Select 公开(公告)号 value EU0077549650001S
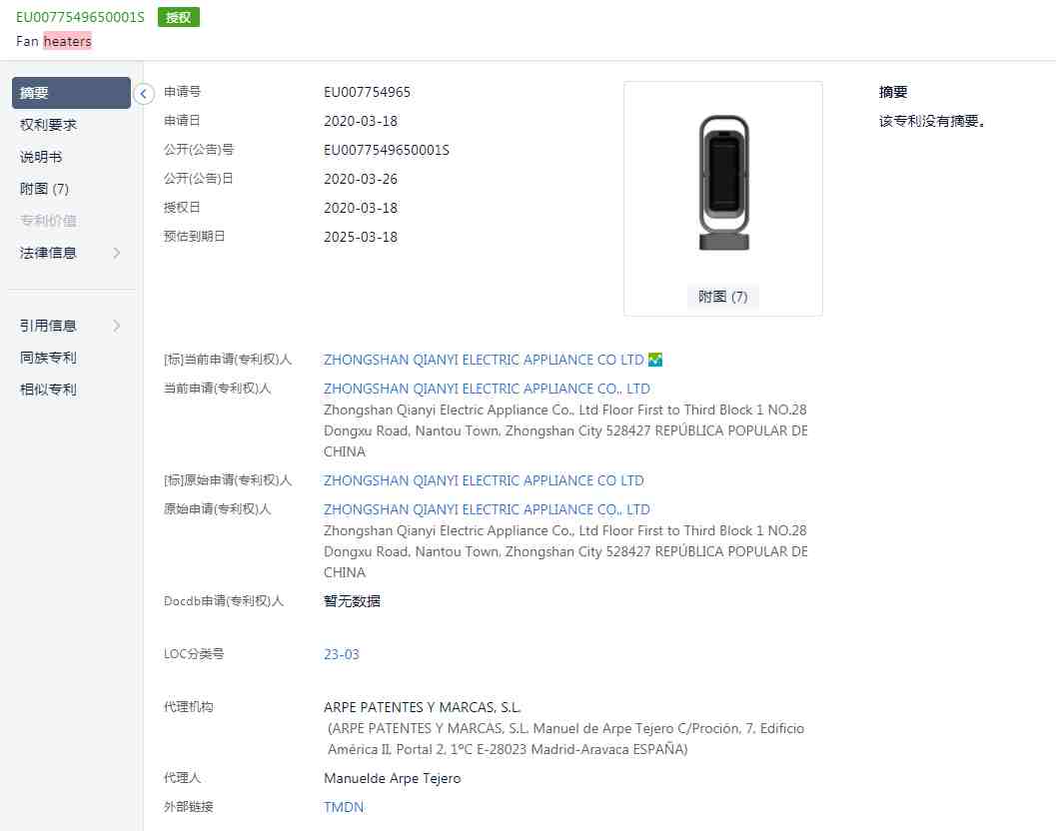The width and height of the screenshot is (1056, 831). 387,150
